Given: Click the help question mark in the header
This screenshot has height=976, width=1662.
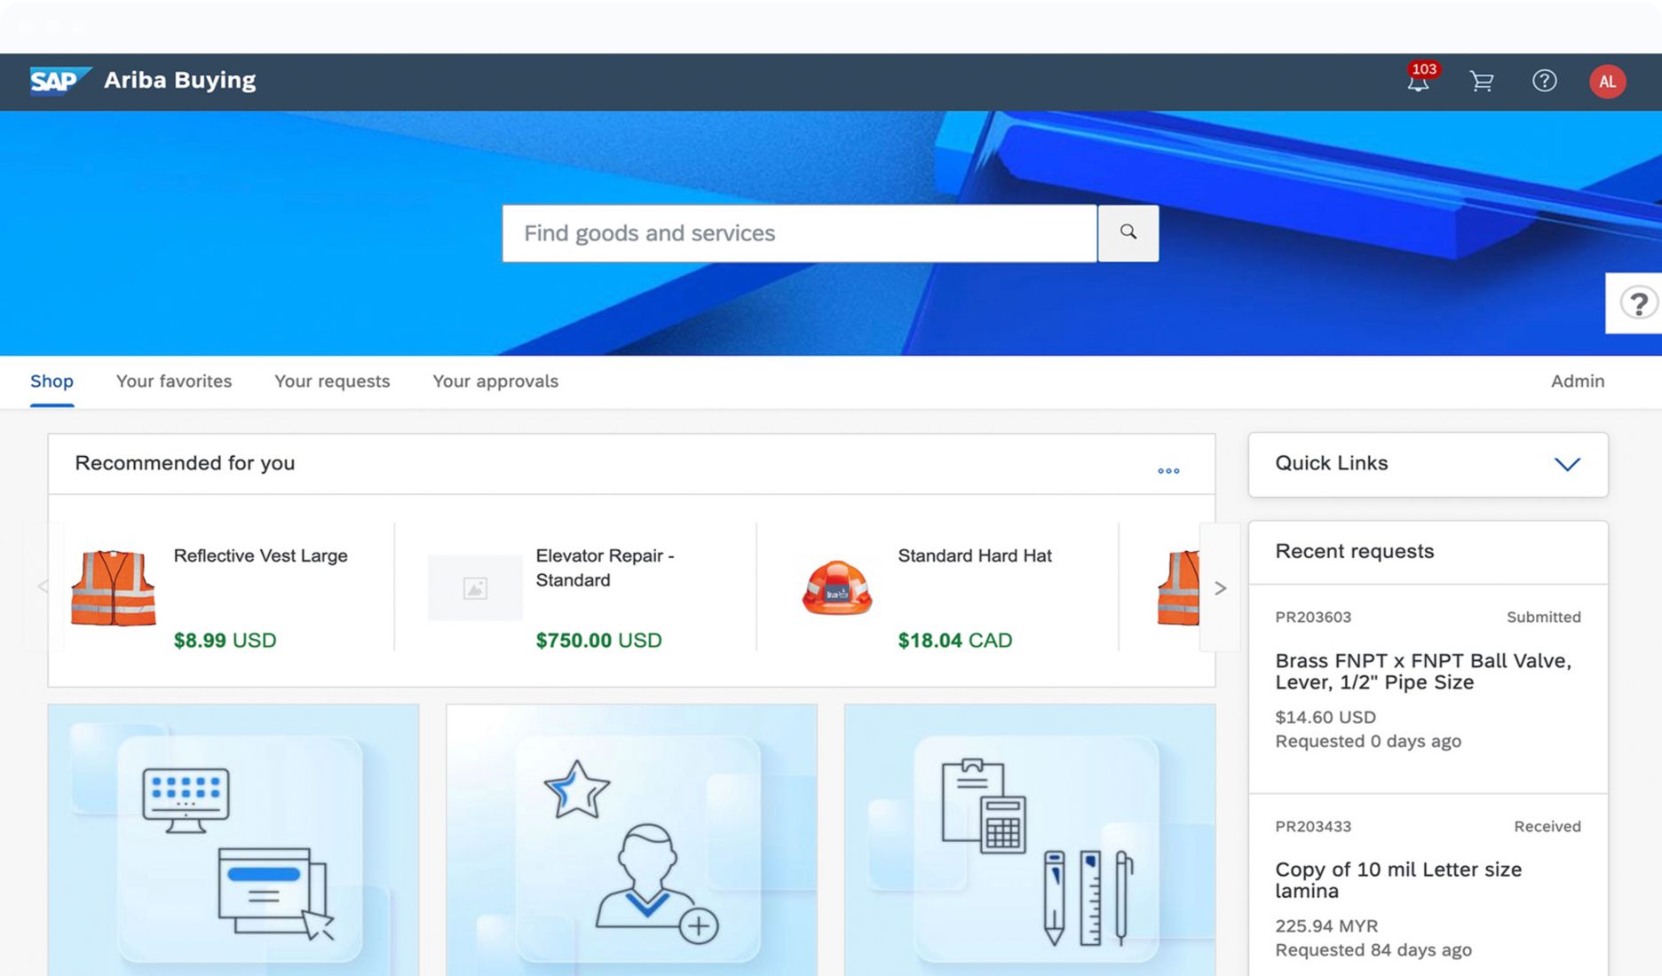Looking at the screenshot, I should [1545, 81].
